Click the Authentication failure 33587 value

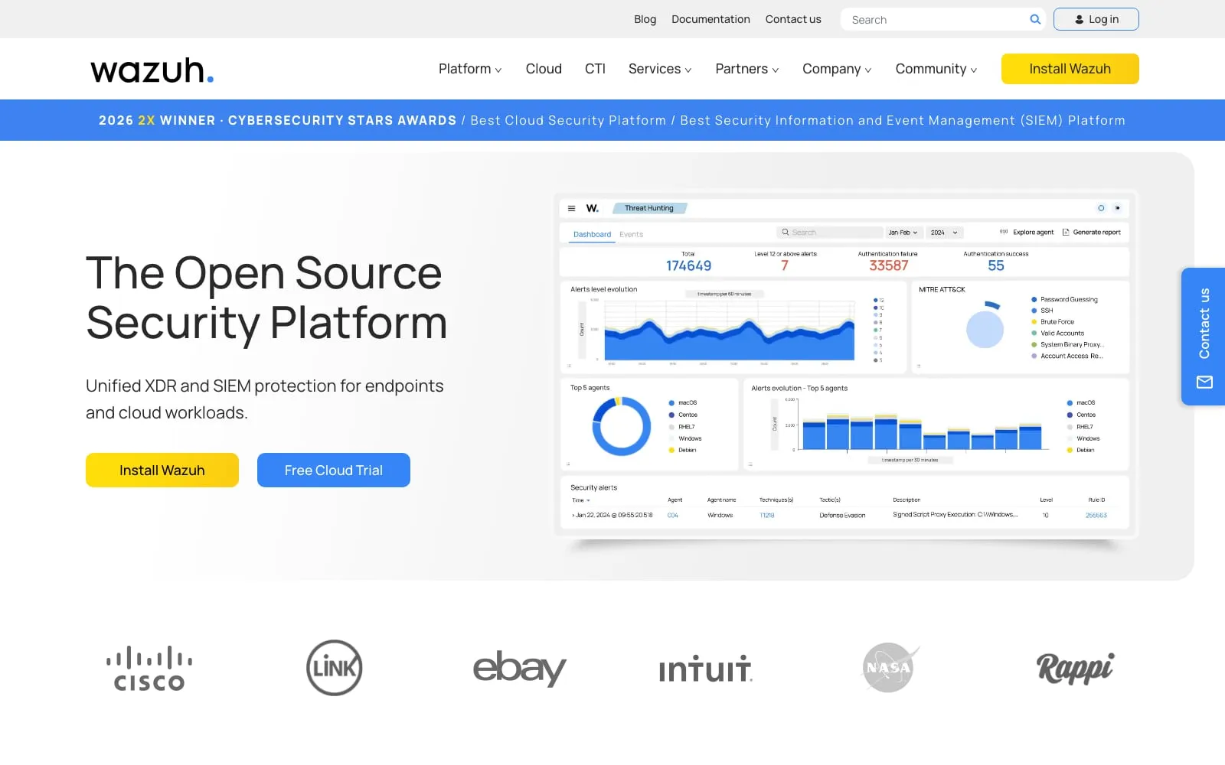point(888,265)
